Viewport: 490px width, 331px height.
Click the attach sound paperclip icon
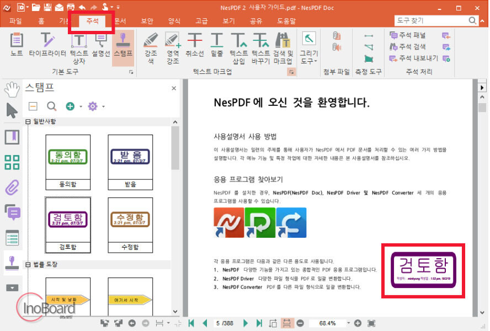click(337, 47)
